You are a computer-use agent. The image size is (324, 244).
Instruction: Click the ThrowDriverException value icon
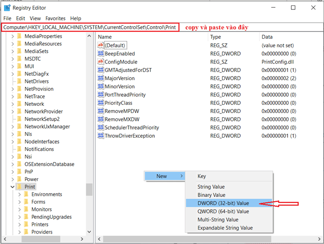[101, 136]
